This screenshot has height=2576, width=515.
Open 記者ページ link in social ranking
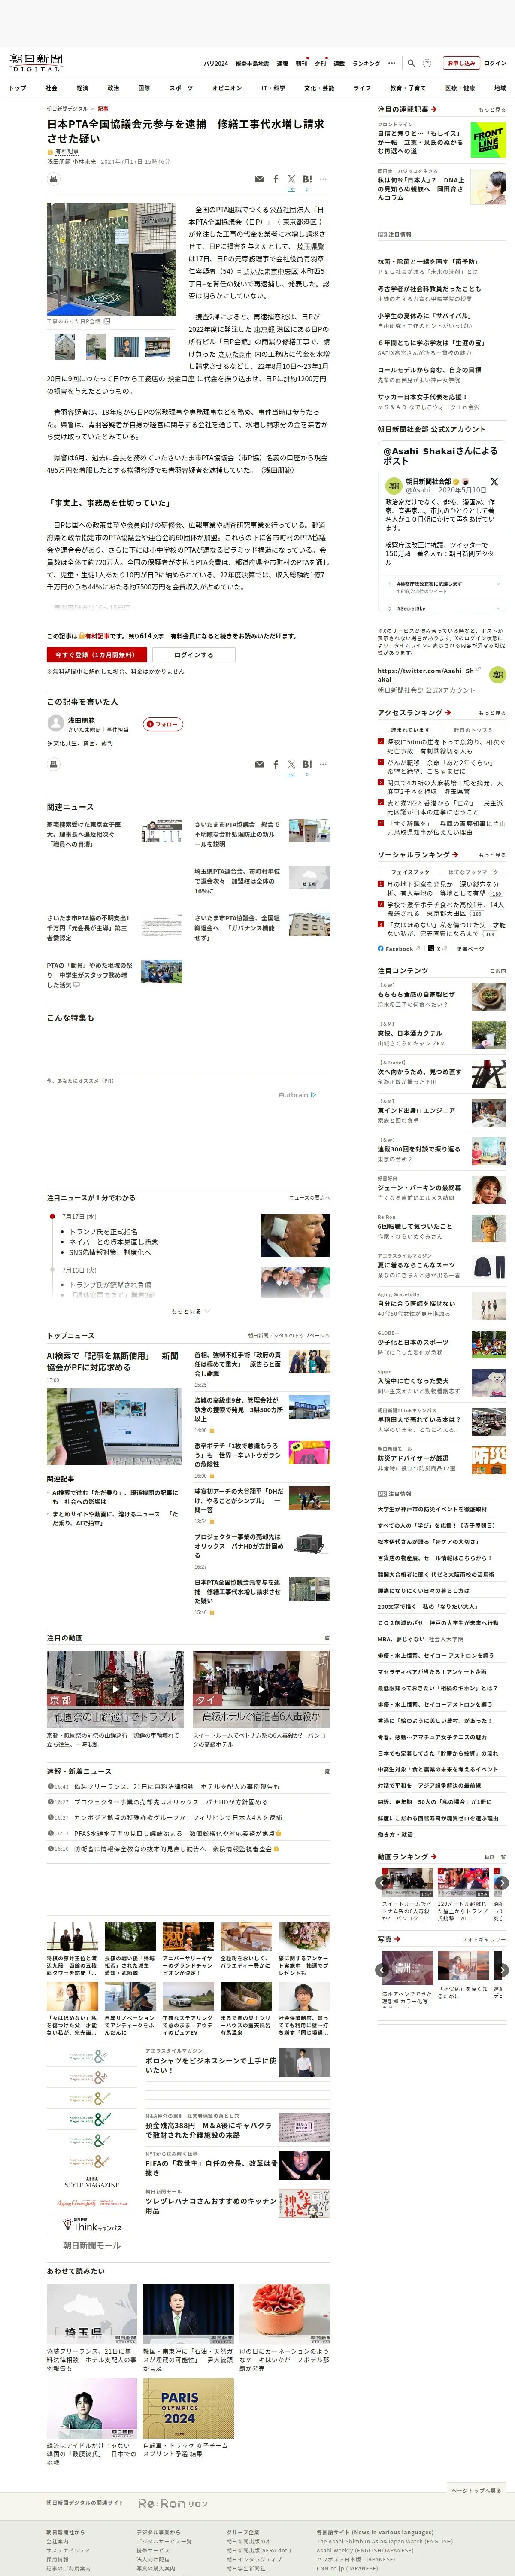click(x=470, y=948)
